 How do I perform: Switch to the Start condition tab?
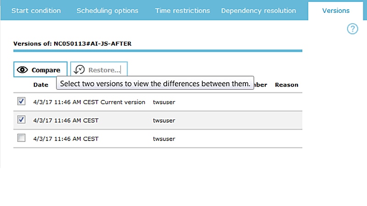[36, 11]
